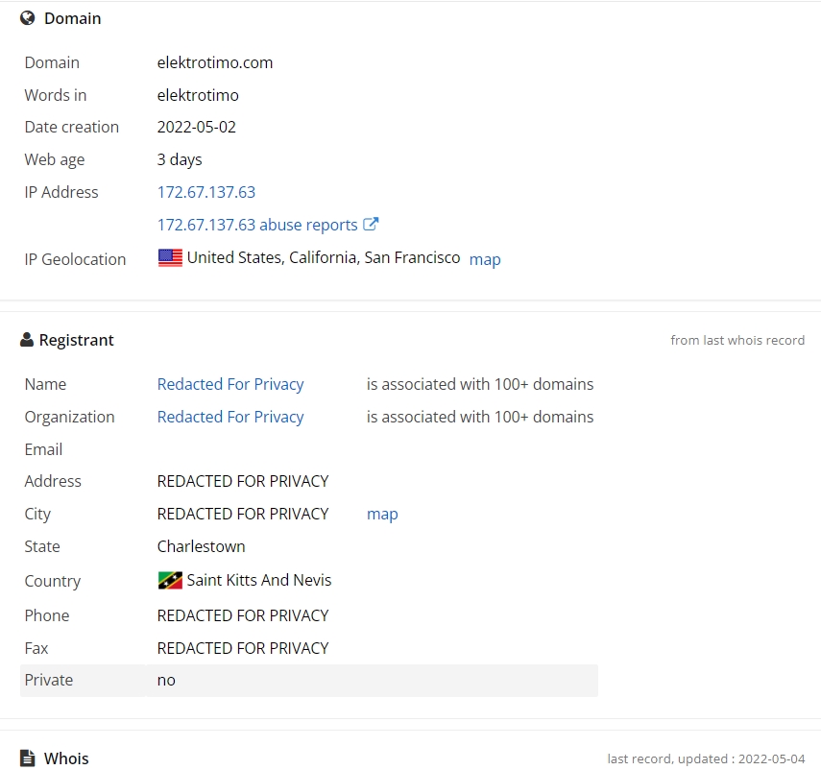Click the external link icon after abuse reports
Screen dimensions: 821x770
click(x=371, y=224)
